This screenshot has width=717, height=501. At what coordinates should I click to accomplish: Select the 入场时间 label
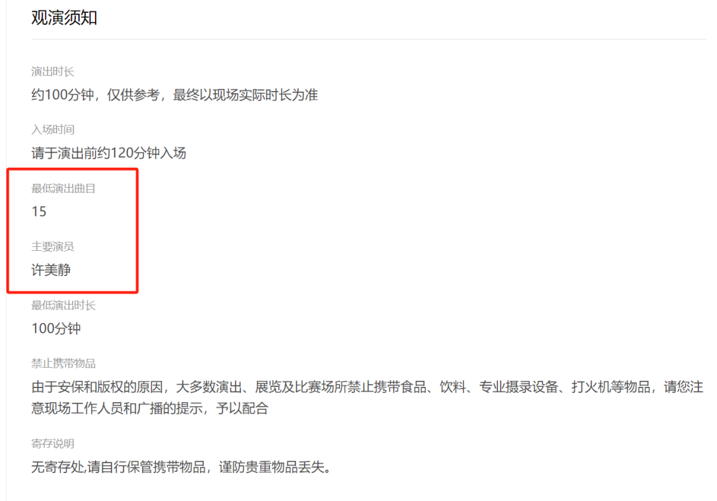(52, 130)
